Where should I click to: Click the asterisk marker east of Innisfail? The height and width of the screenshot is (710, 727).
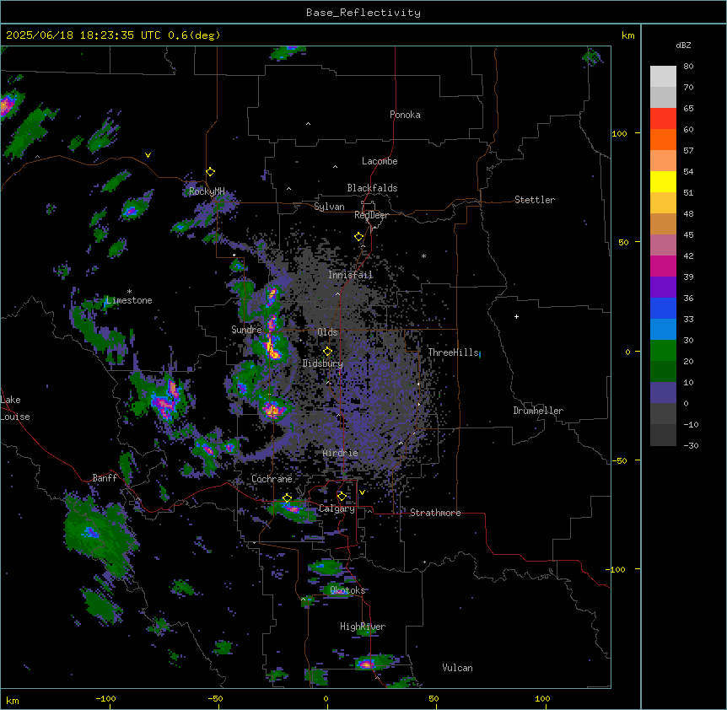coord(423,255)
